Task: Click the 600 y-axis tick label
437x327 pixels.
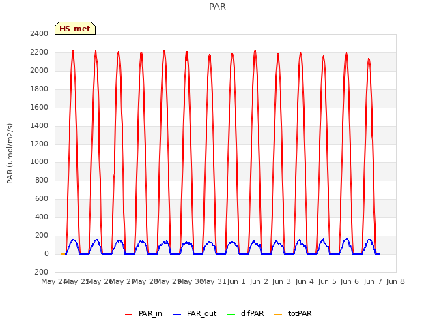Action: click(42, 198)
